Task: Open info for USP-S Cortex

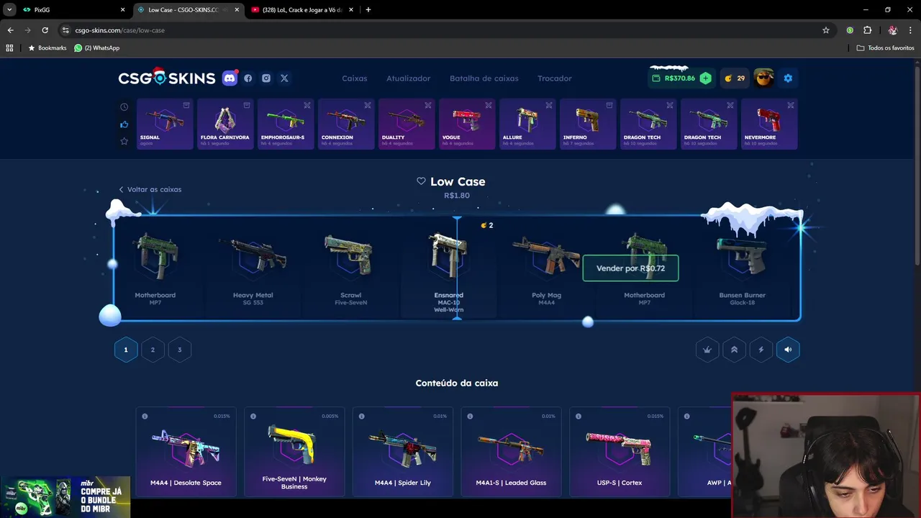Action: click(579, 417)
